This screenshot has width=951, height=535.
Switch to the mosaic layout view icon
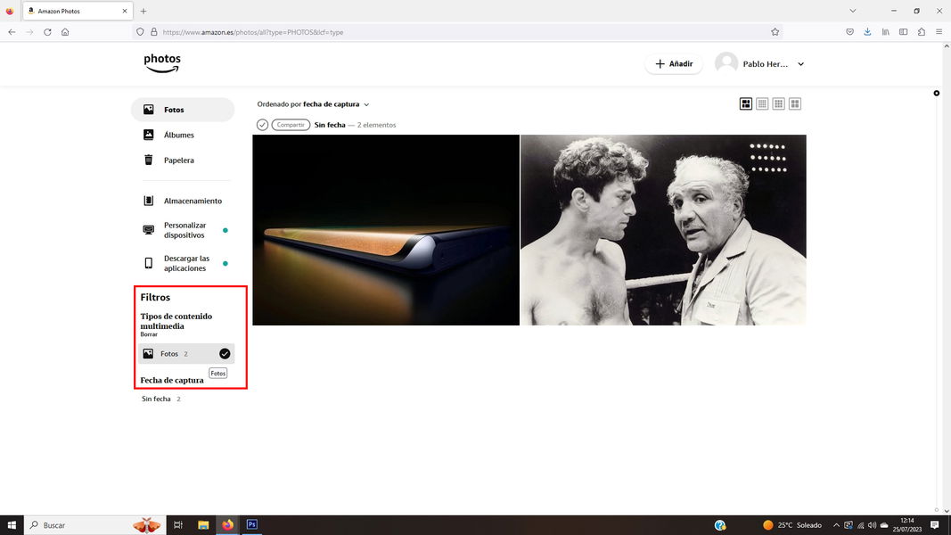(x=745, y=104)
